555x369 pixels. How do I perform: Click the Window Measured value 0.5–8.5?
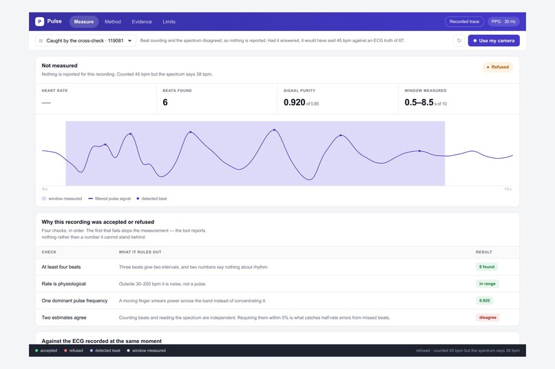pos(419,102)
